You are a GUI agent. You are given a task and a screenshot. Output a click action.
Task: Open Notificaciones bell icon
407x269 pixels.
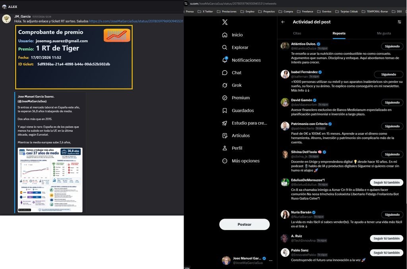click(225, 60)
